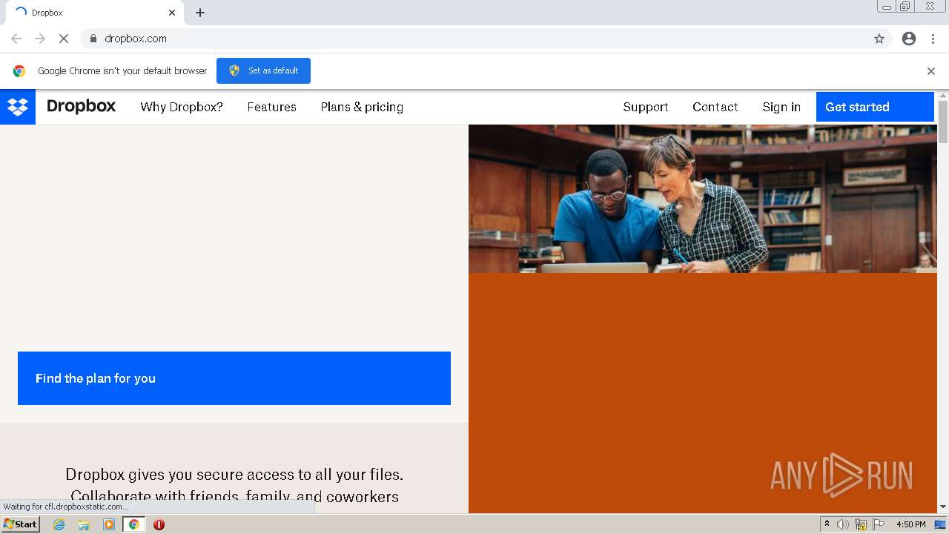Switch to Chrome in taskbar
The image size is (949, 534).
(134, 524)
